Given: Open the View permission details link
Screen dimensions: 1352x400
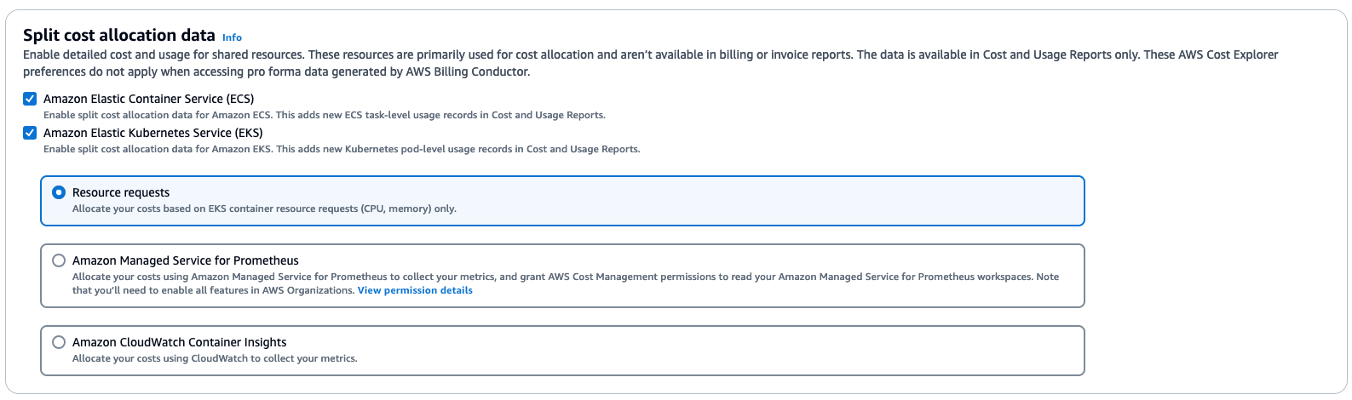Looking at the screenshot, I should (x=415, y=290).
